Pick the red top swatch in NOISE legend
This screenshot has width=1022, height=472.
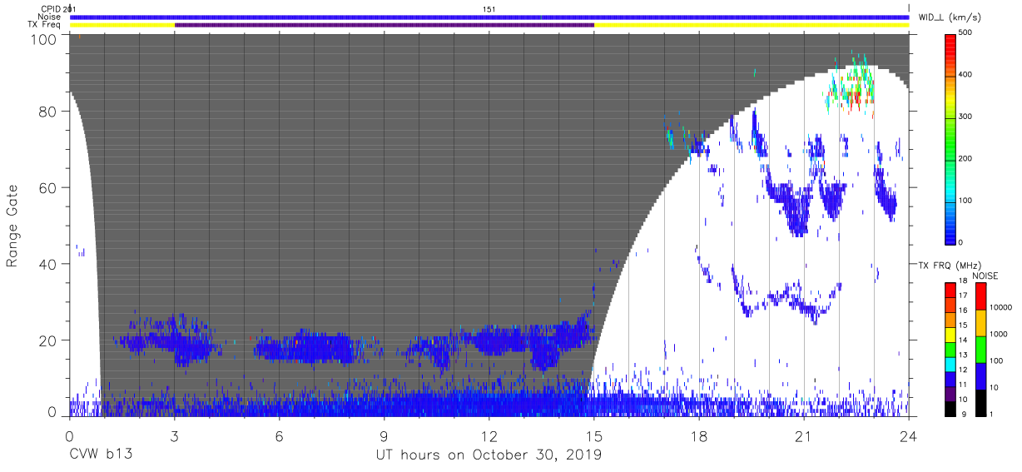pyautogui.click(x=980, y=296)
